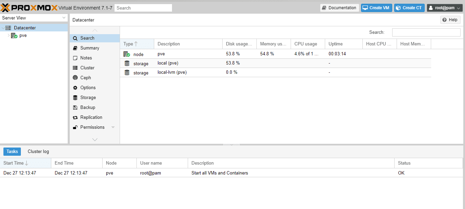Open the Summary menu item
Viewport: 465px width, 209px height.
point(95,48)
